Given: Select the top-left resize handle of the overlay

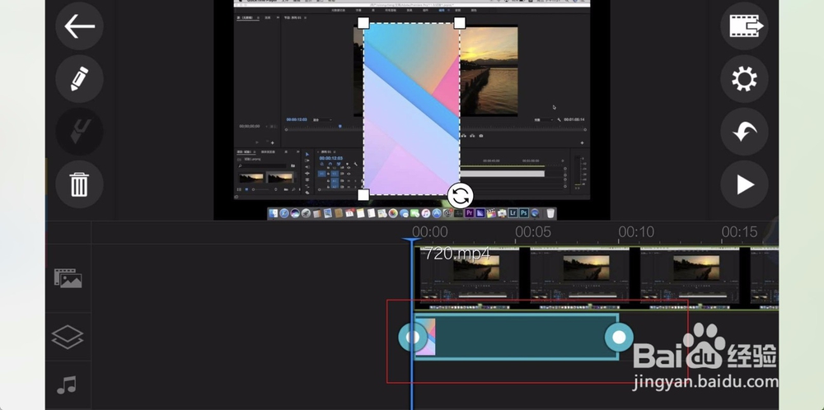Looking at the screenshot, I should click(363, 23).
